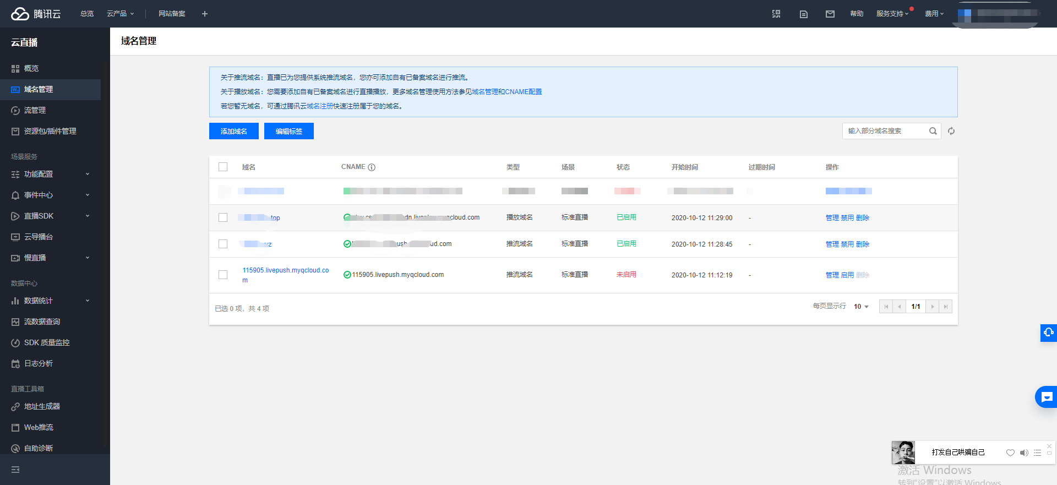Screen dimensions: 1057x485
Task: Close the music player widget
Action: [1049, 446]
